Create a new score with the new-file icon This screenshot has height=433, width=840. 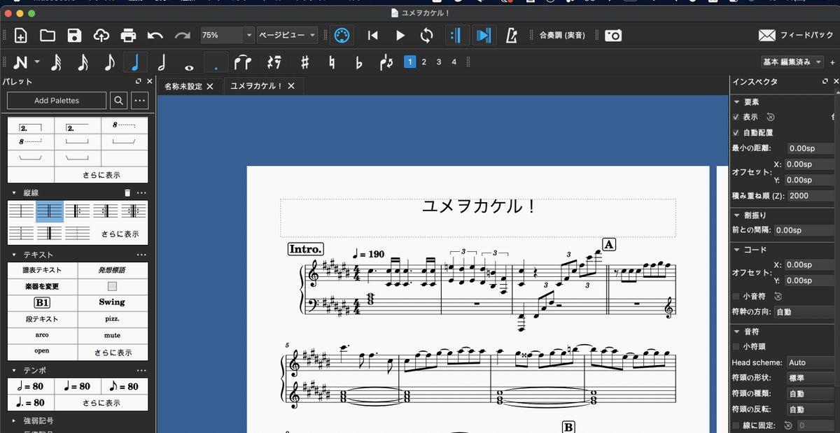21,36
